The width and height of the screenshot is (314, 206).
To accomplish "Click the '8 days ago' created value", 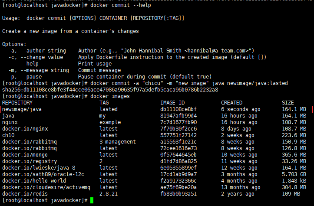I will coord(236,129).
